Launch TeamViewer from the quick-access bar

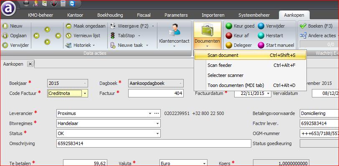(x=72, y=3)
